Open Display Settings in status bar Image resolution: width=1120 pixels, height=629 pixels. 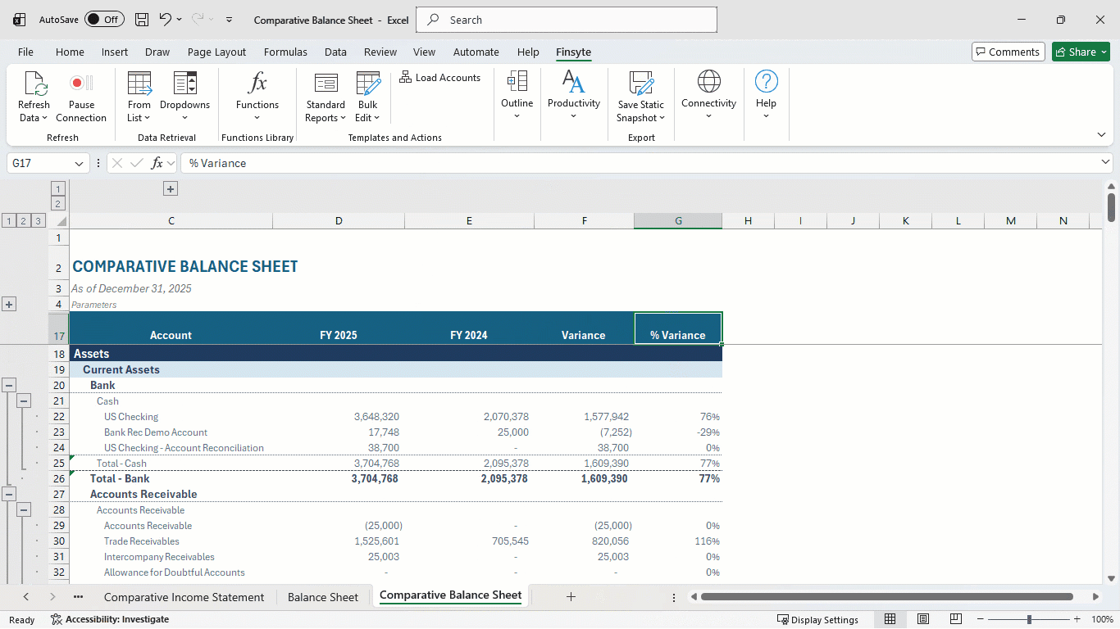point(817,619)
